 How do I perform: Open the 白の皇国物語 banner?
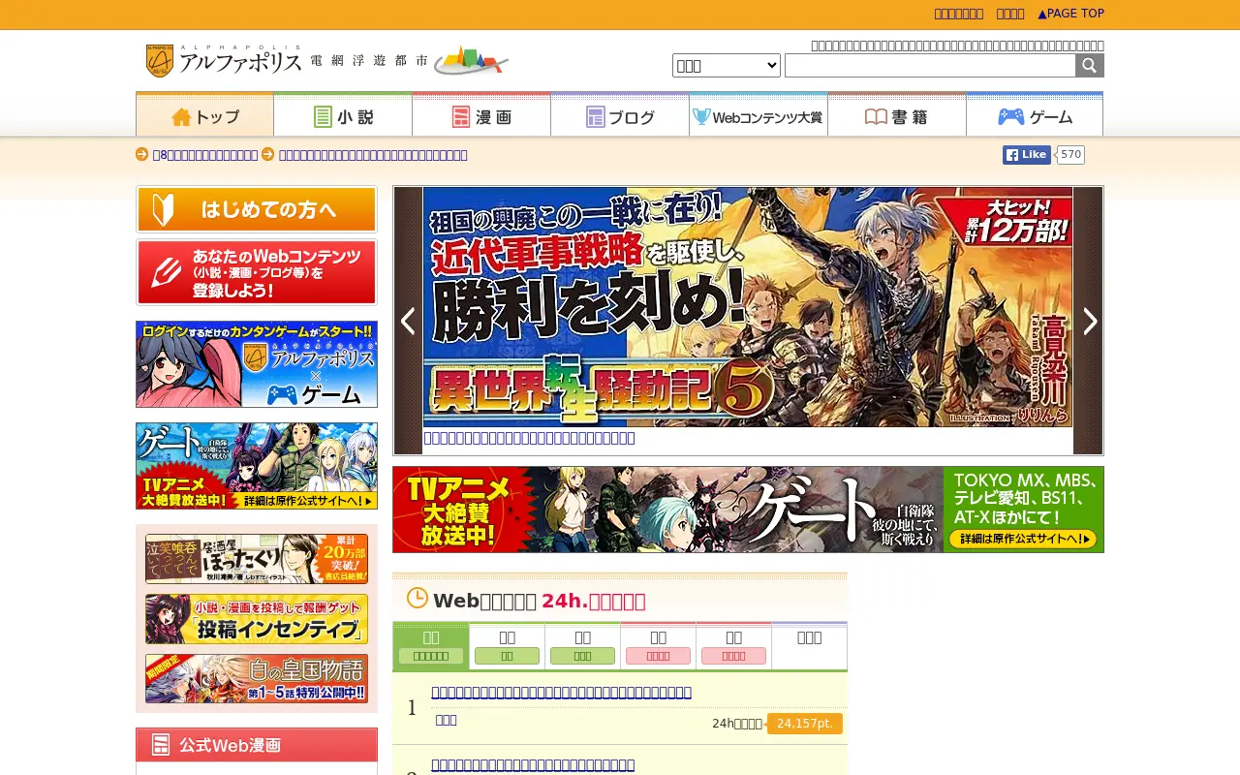(257, 679)
